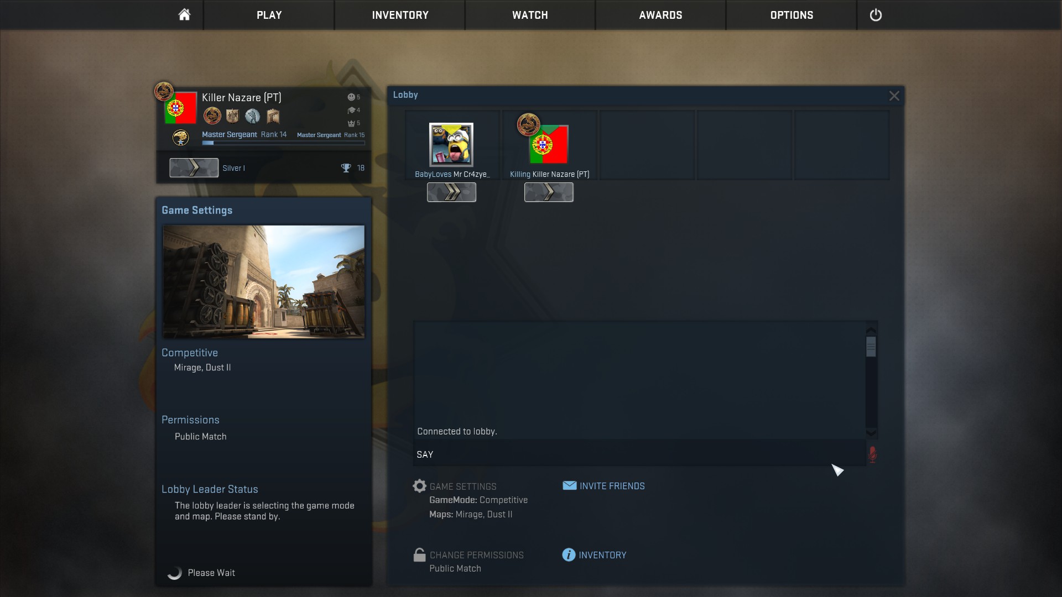Click the Mirage map preview image

coord(263,281)
